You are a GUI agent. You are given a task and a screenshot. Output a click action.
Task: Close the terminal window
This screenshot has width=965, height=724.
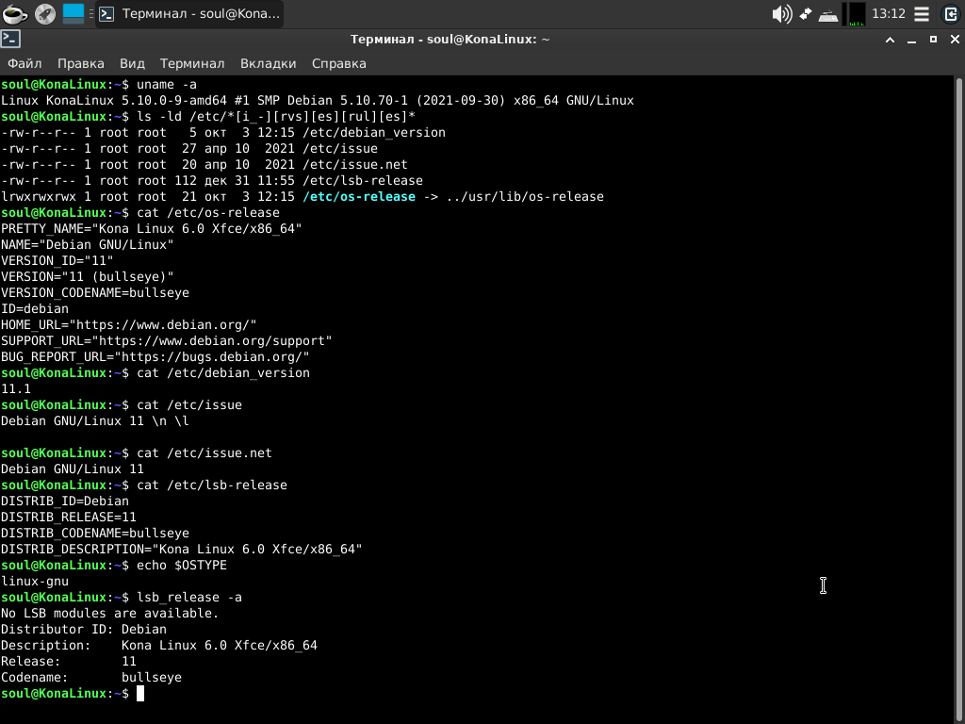coord(956,40)
